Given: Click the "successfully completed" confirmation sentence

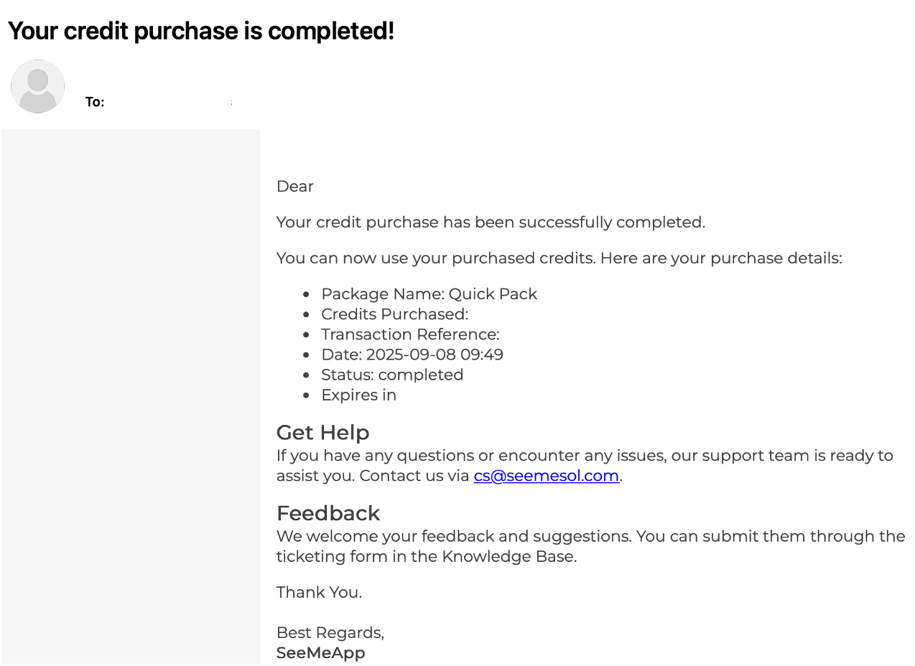Looking at the screenshot, I should 491,222.
